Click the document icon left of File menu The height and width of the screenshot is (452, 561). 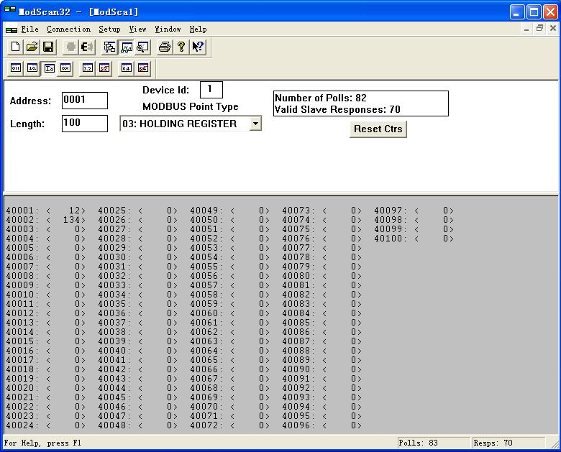[12, 30]
